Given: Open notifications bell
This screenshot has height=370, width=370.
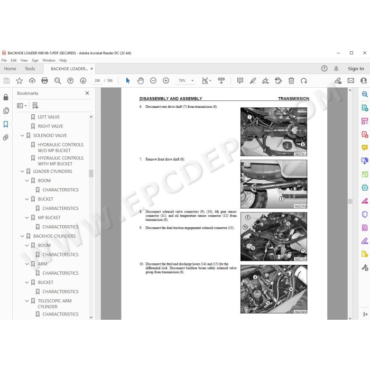Looking at the screenshot, I should (336, 68).
